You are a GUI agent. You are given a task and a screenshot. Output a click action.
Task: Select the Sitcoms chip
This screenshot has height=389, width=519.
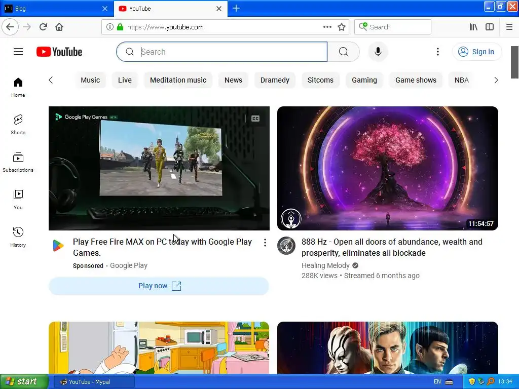point(320,80)
